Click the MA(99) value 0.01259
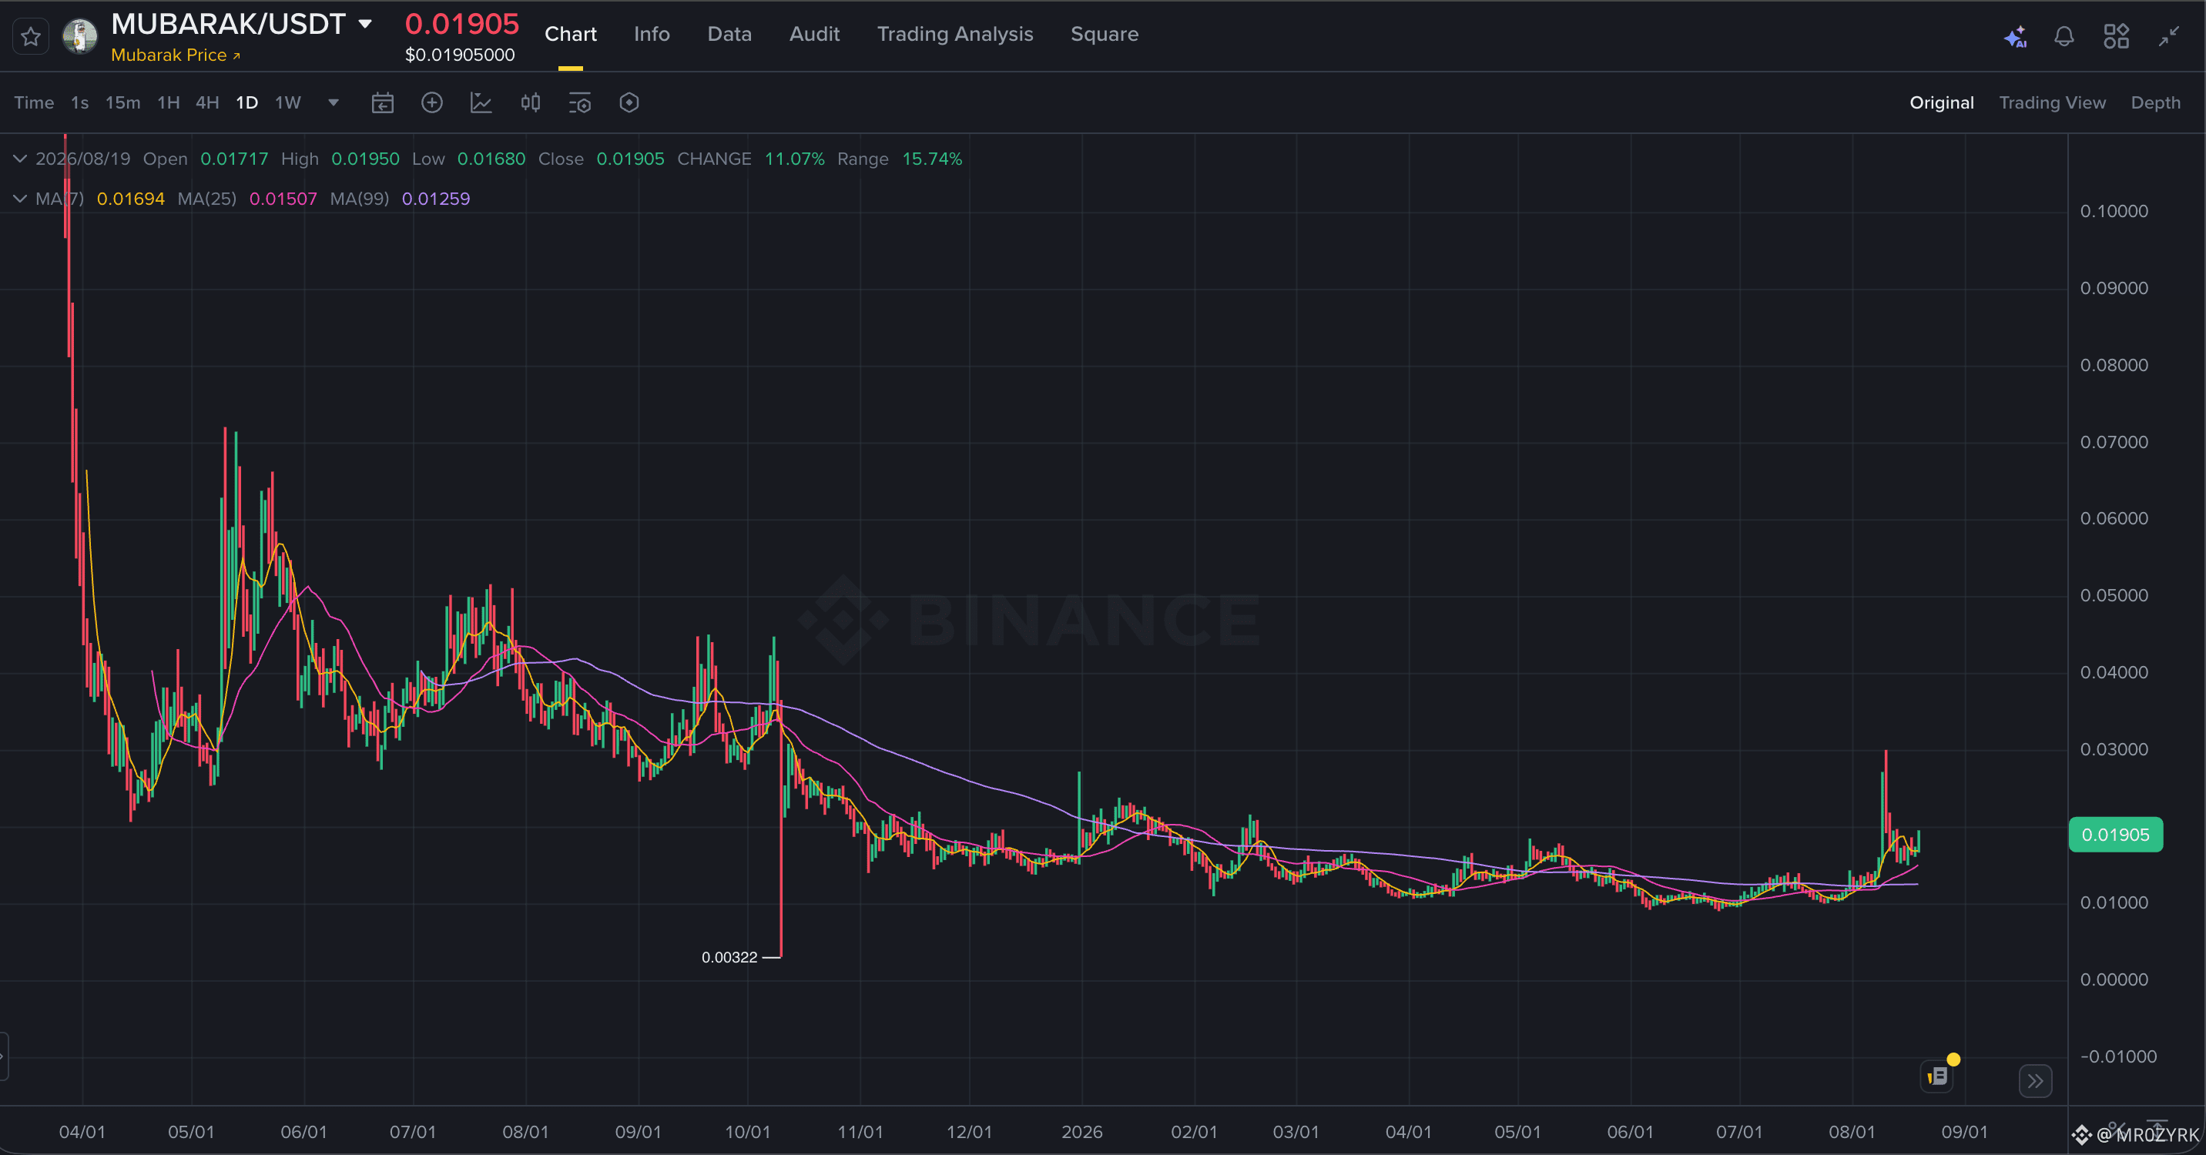The width and height of the screenshot is (2206, 1155). click(x=436, y=199)
